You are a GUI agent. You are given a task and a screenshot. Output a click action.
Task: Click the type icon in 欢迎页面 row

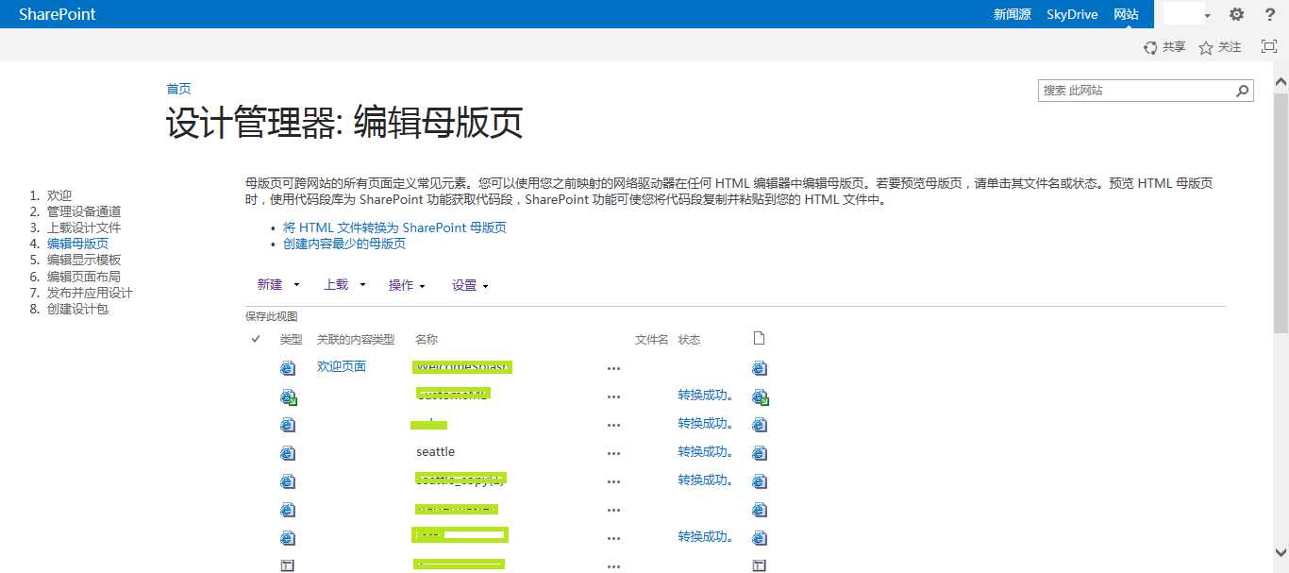coord(287,368)
